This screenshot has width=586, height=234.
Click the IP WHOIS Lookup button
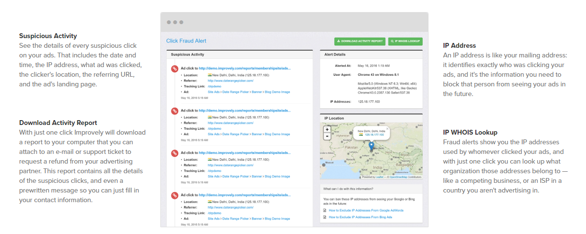tap(405, 41)
